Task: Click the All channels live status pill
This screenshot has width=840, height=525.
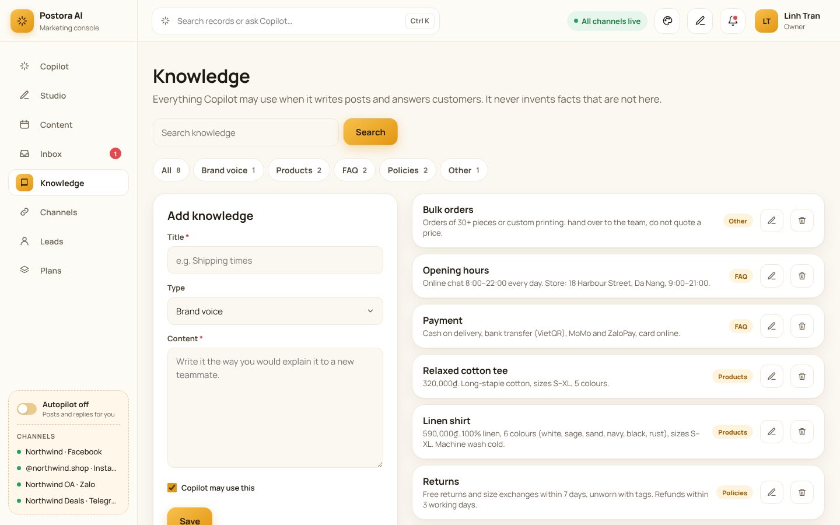Action: click(607, 21)
